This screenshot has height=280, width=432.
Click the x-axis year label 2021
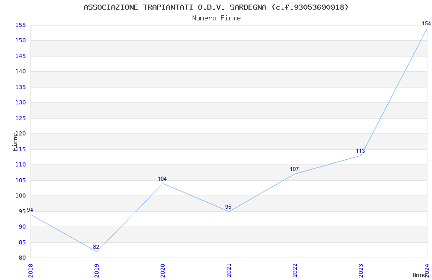pos(229,271)
